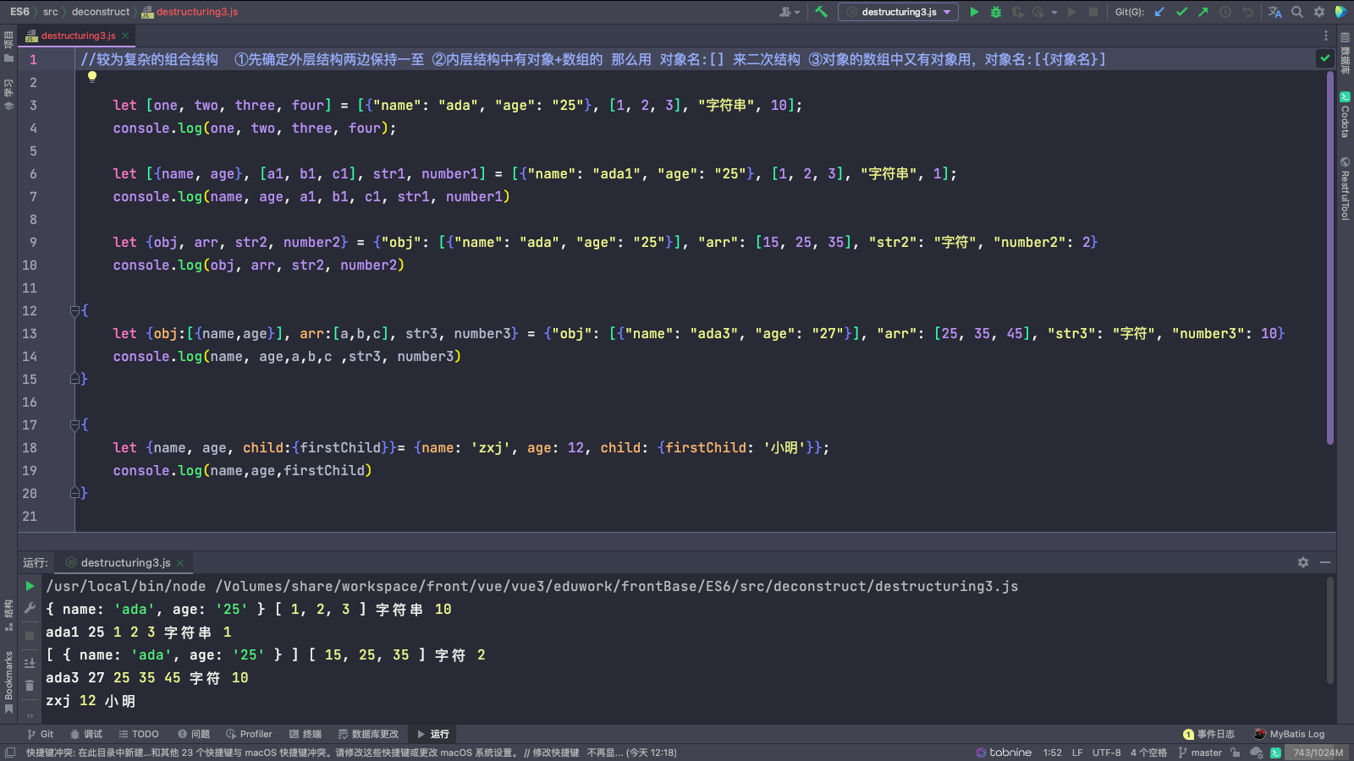Open the translate icon in top toolbar
Viewport: 1354px width, 761px height.
pos(1274,12)
